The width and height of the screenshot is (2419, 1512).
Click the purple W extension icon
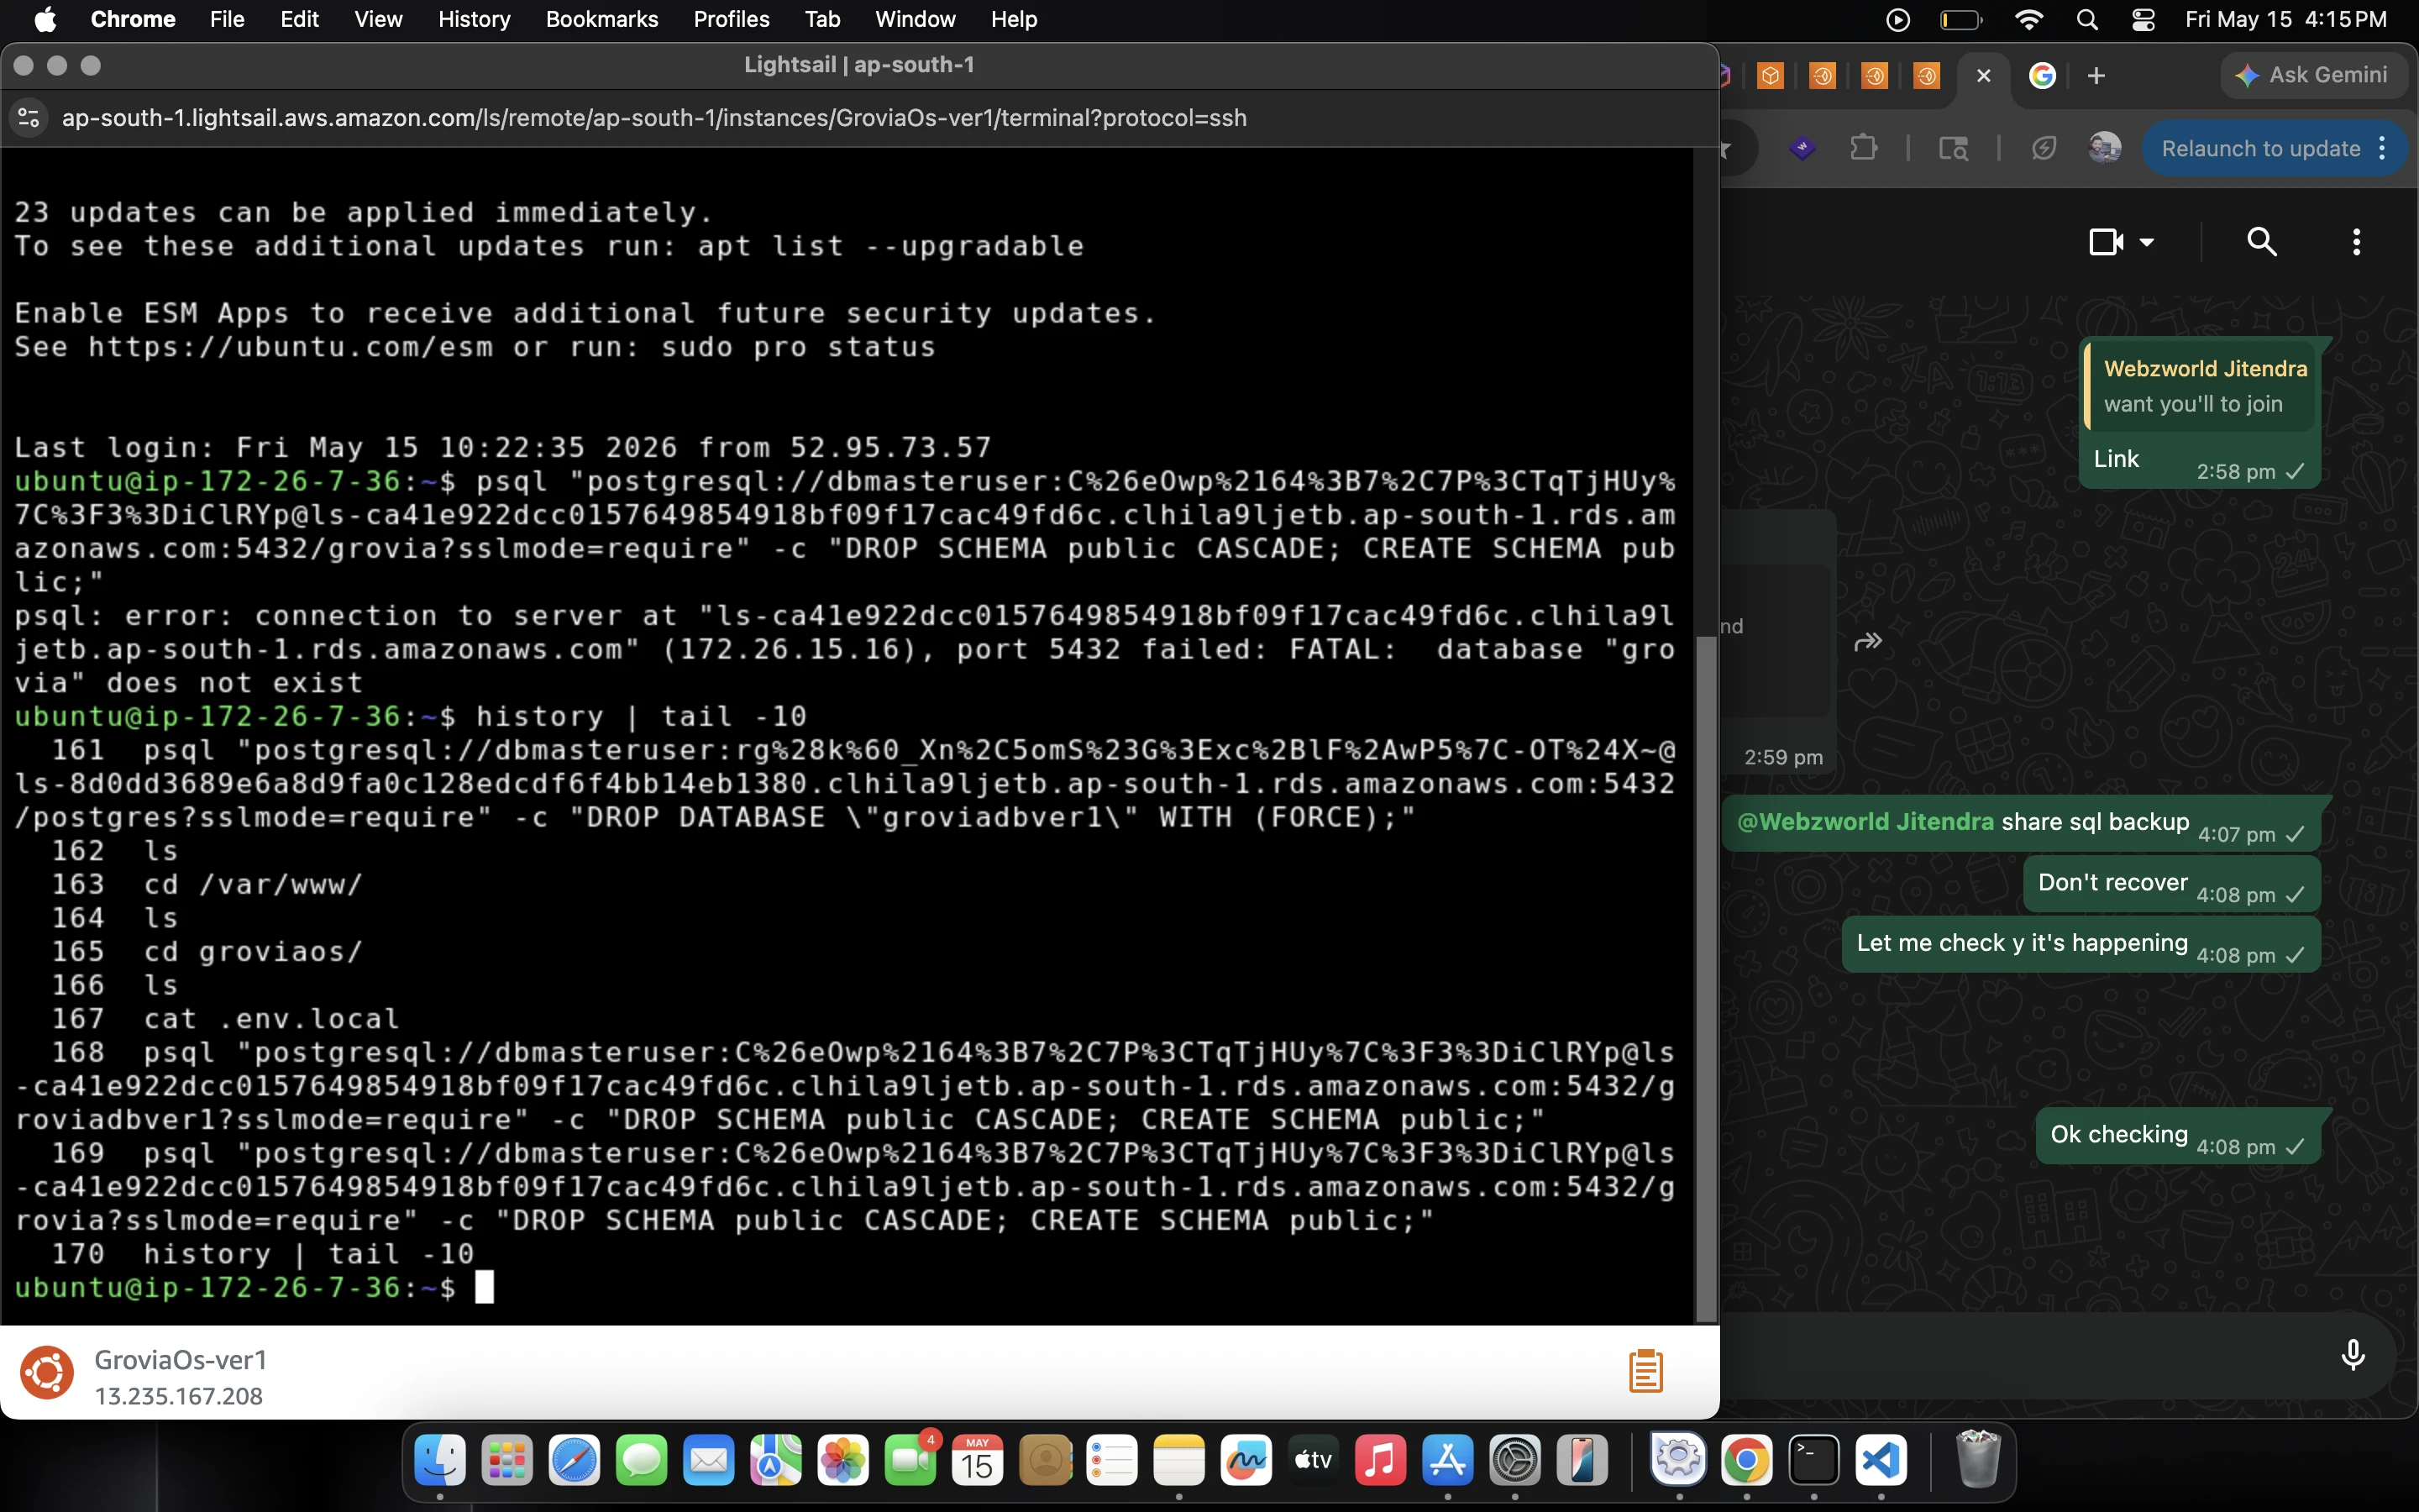pyautogui.click(x=1802, y=149)
